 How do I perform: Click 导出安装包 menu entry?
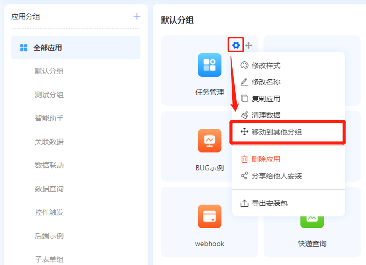pos(269,203)
